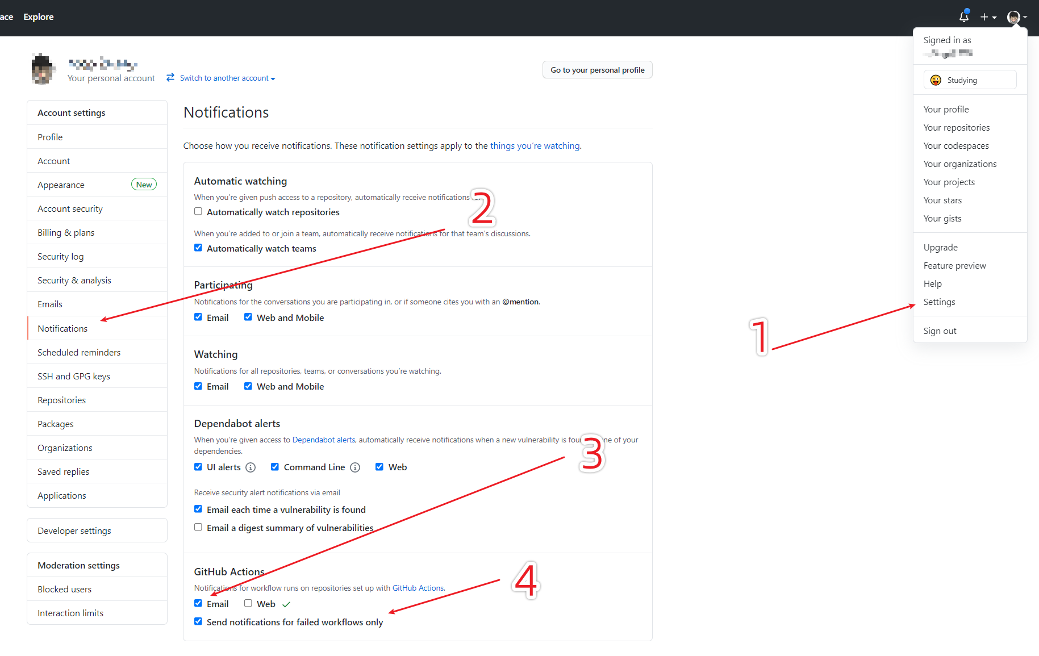The height and width of the screenshot is (656, 1039).
Task: Select Upgrade in user menu
Action: click(970, 247)
